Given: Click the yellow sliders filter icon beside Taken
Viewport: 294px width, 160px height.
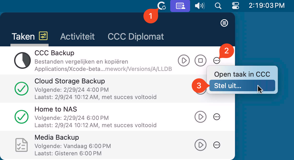Looking at the screenshot, I should click(x=43, y=36).
